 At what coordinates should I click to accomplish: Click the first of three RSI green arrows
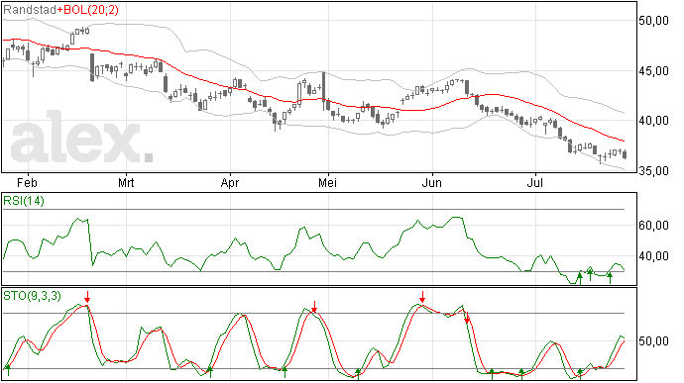580,278
